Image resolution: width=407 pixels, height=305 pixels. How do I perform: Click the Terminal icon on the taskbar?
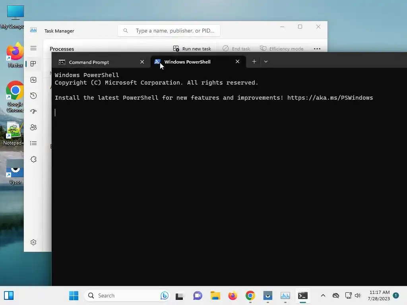302,295
